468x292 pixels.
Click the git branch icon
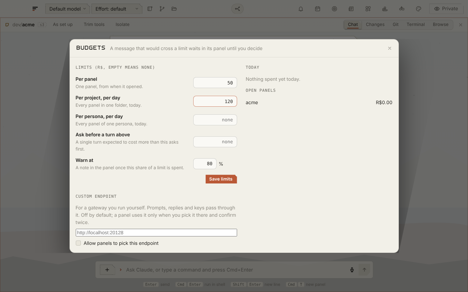click(162, 9)
